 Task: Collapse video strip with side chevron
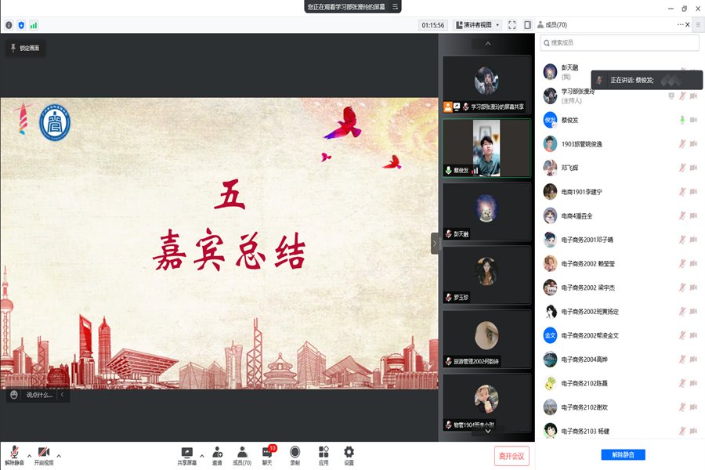(x=435, y=244)
